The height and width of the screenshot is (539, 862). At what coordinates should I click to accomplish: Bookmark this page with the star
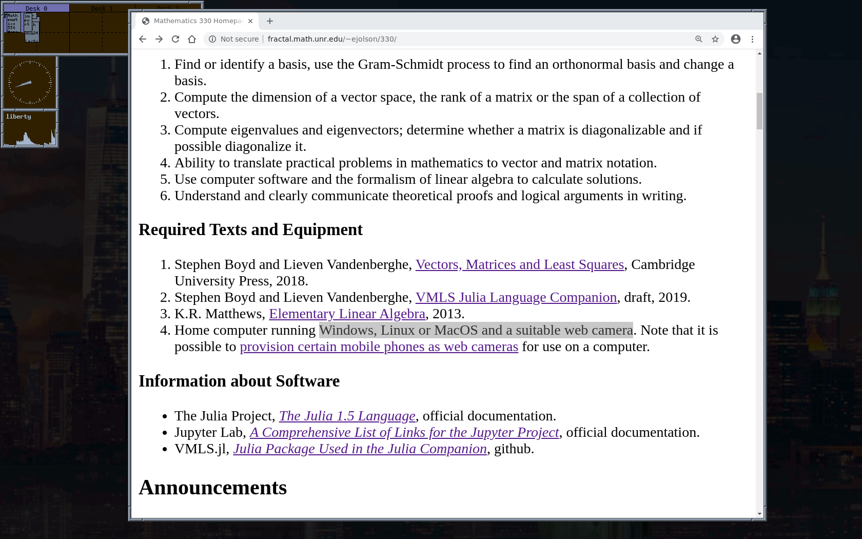(715, 39)
